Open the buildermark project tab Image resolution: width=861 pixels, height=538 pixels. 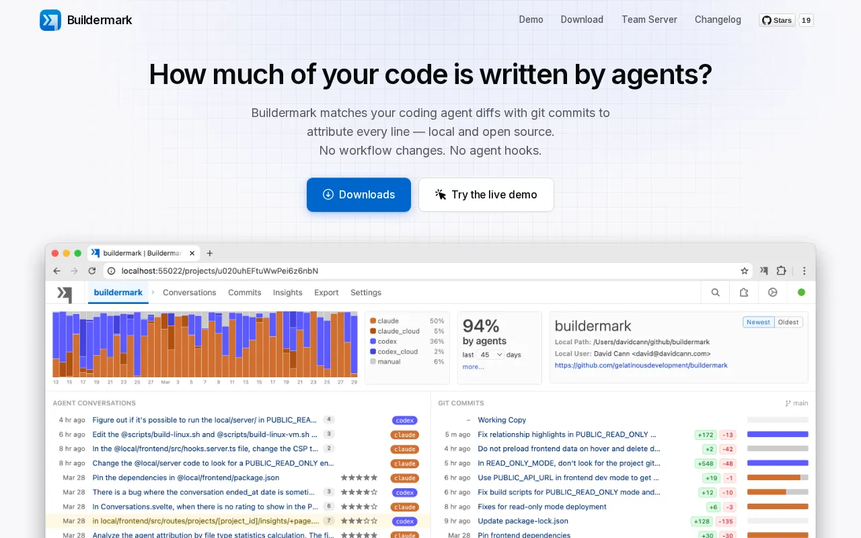click(x=118, y=293)
